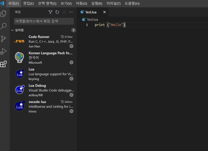208x151 pixels.
Task: Click the print keyword in code
Action: coord(100,25)
